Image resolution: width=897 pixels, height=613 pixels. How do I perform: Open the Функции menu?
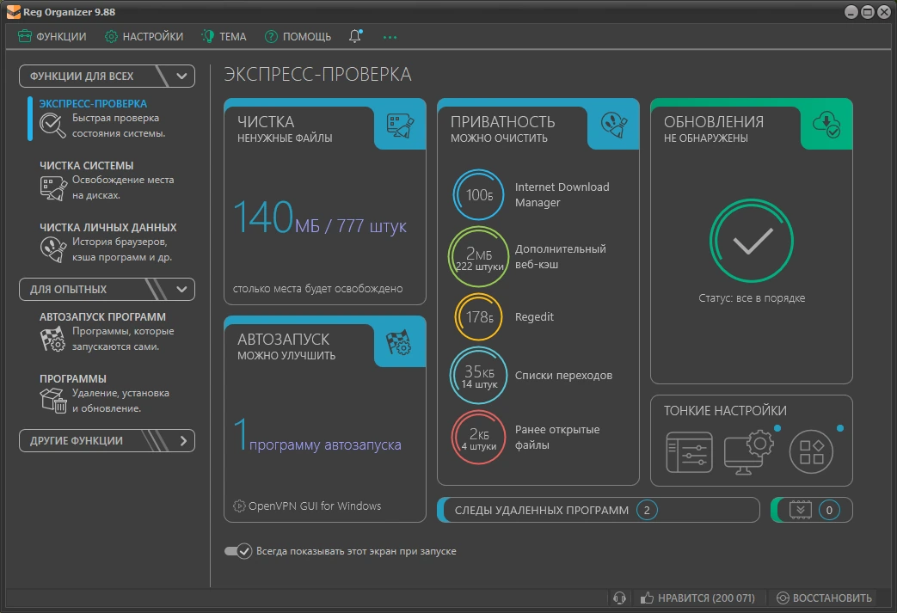point(52,37)
